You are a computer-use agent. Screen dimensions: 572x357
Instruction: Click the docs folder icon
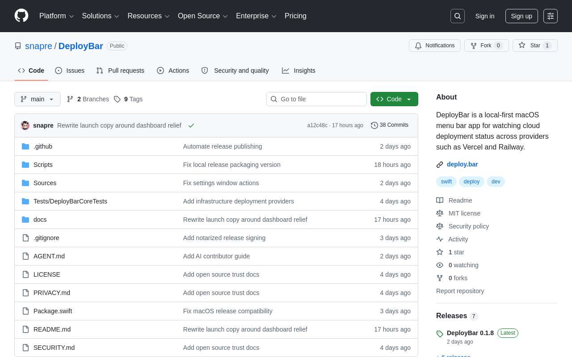coord(25,220)
